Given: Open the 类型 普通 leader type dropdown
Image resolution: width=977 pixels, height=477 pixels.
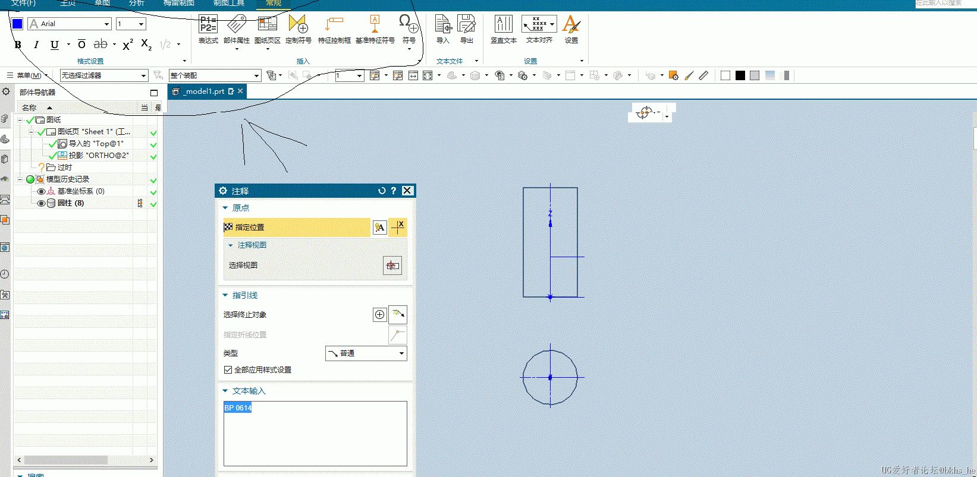Looking at the screenshot, I should click(x=366, y=353).
